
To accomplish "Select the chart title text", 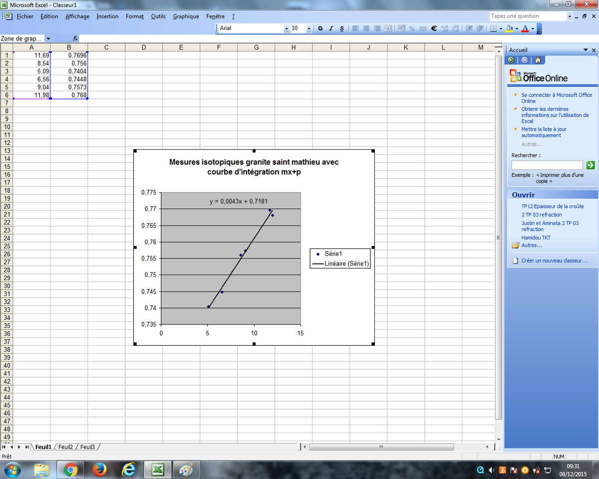I will [x=254, y=167].
